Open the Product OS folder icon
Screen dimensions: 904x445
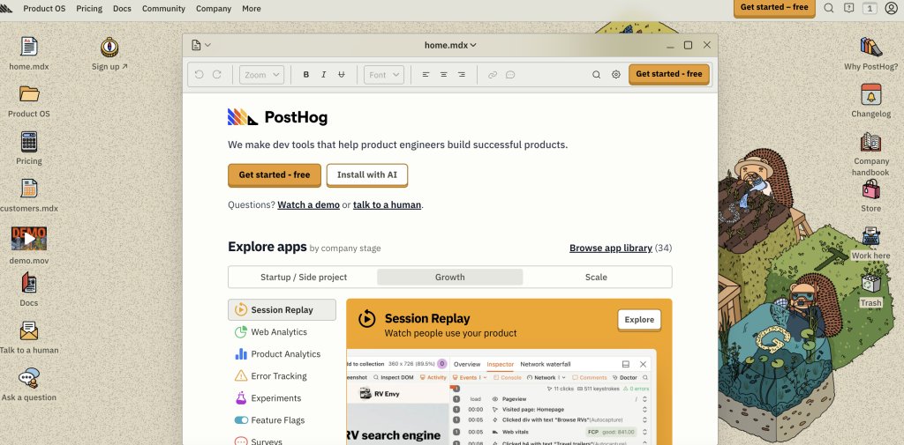click(x=29, y=93)
